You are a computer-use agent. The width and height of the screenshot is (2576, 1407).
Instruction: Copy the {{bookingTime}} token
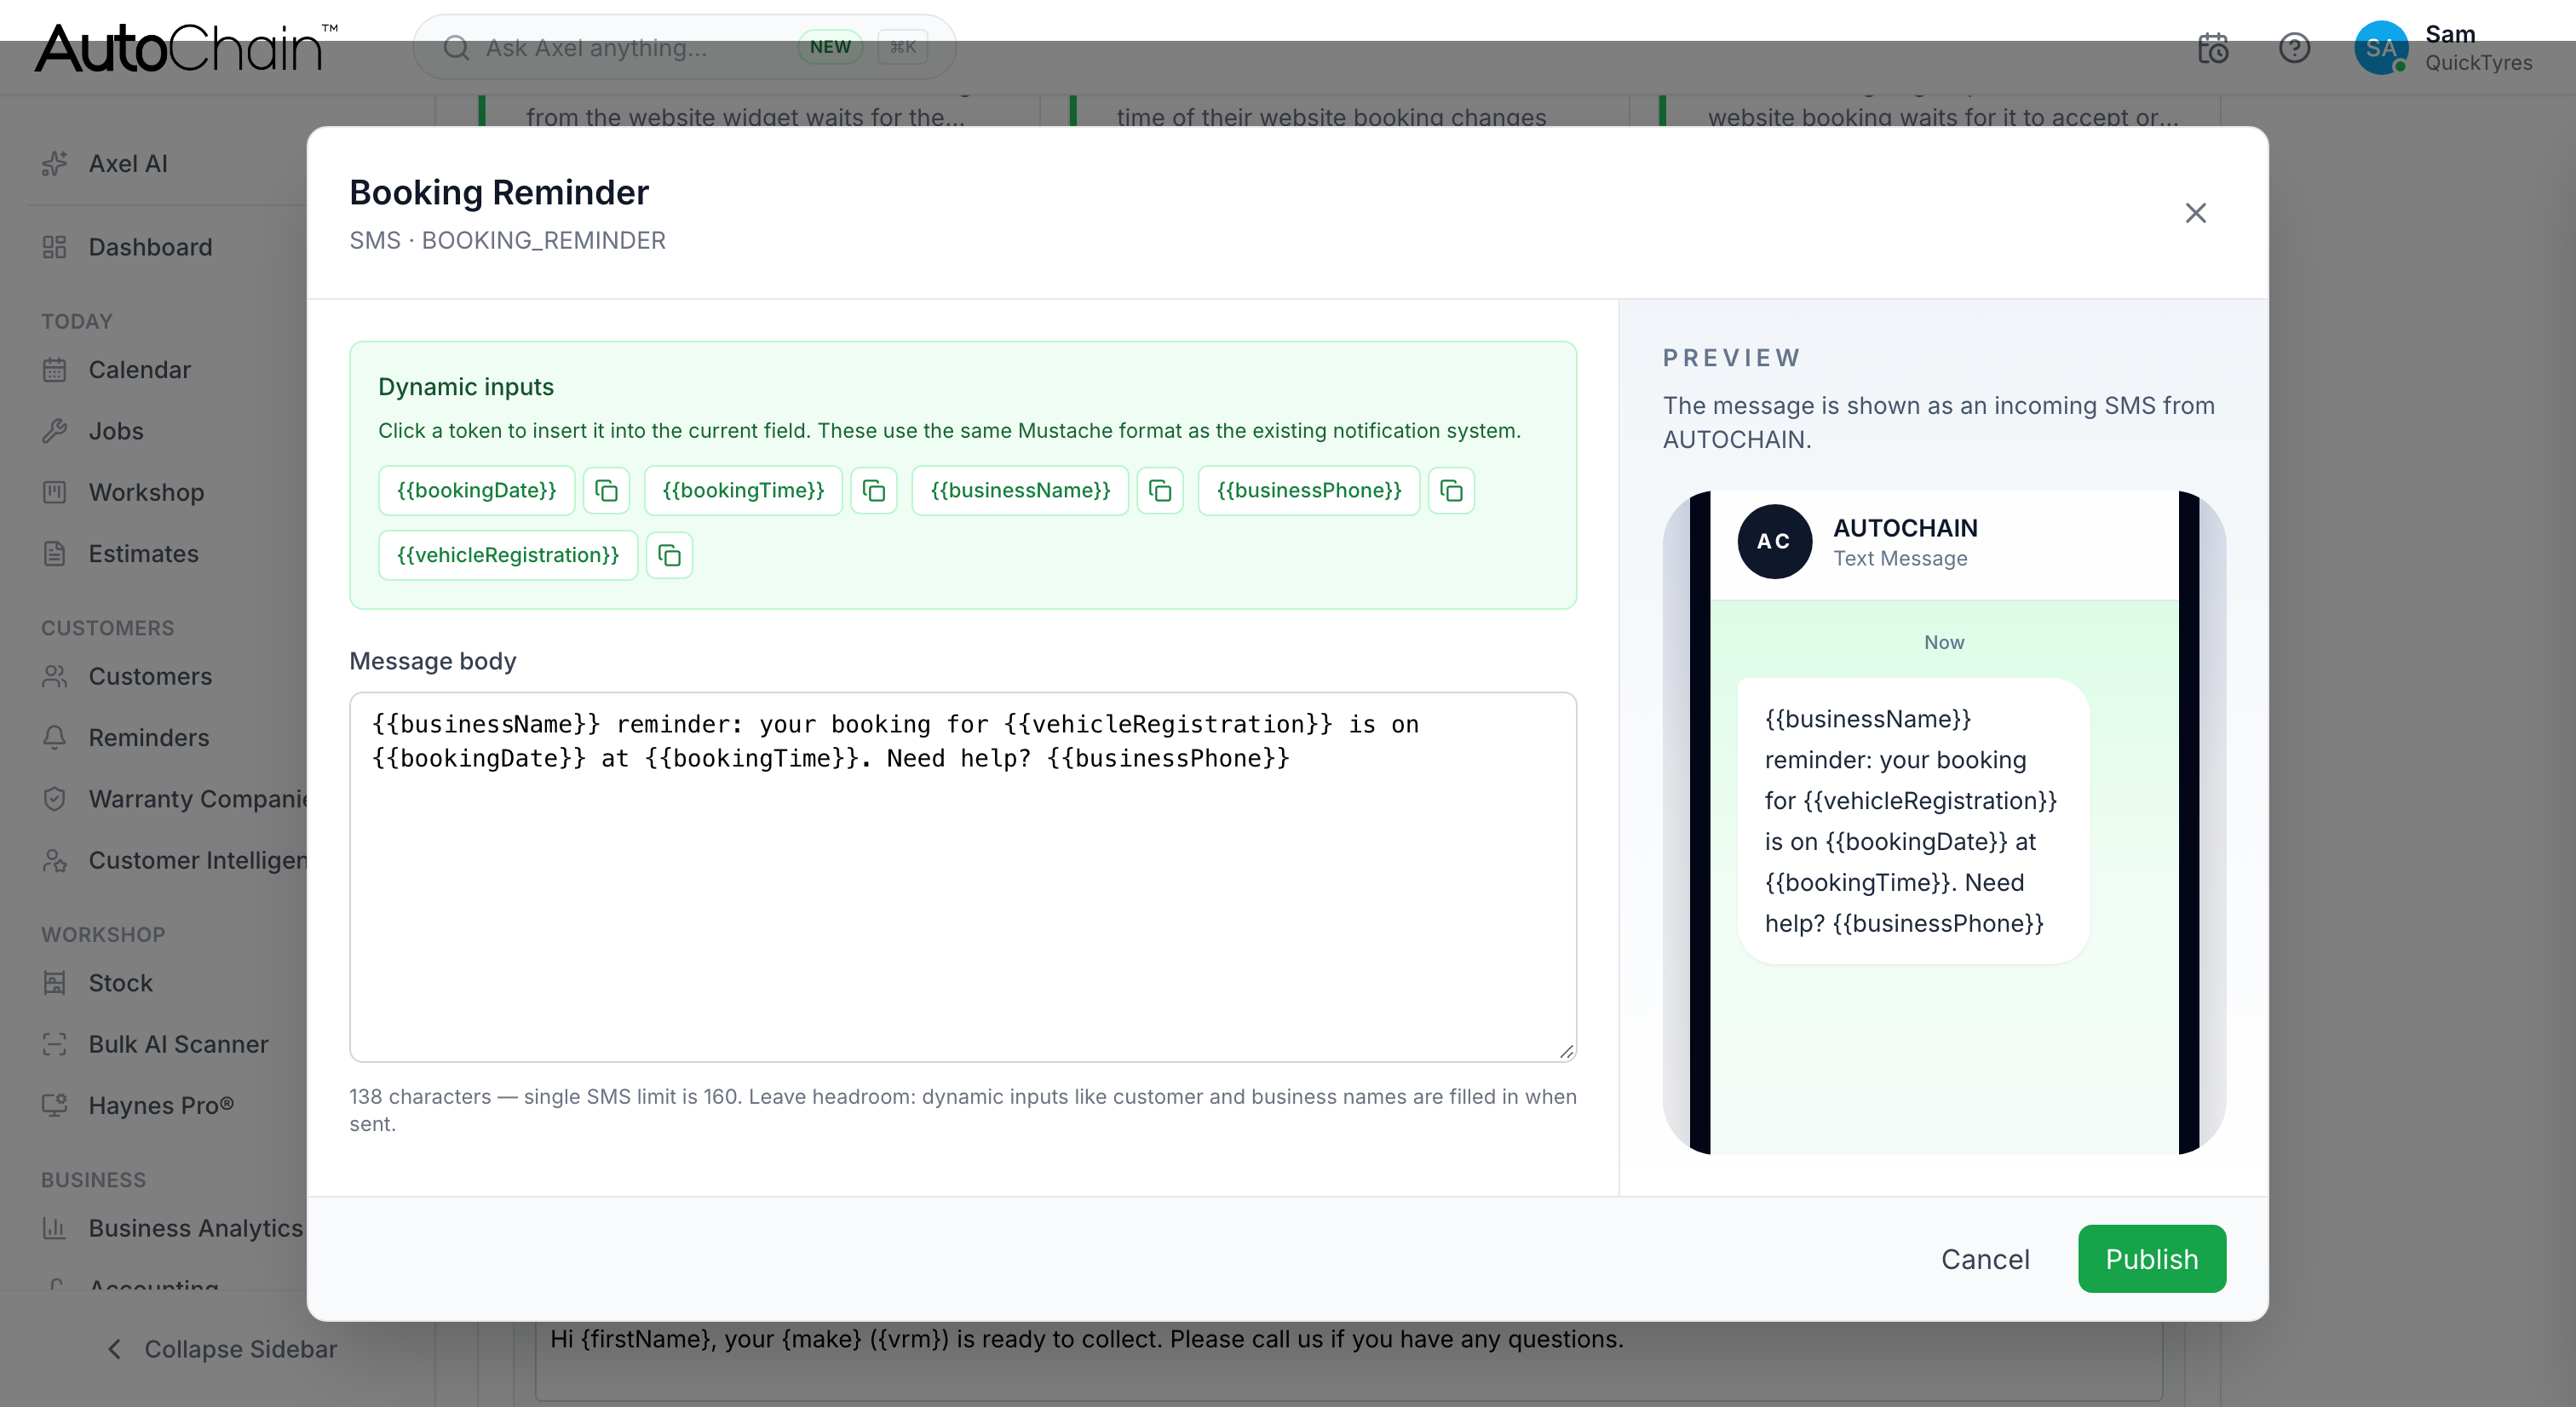(x=874, y=490)
